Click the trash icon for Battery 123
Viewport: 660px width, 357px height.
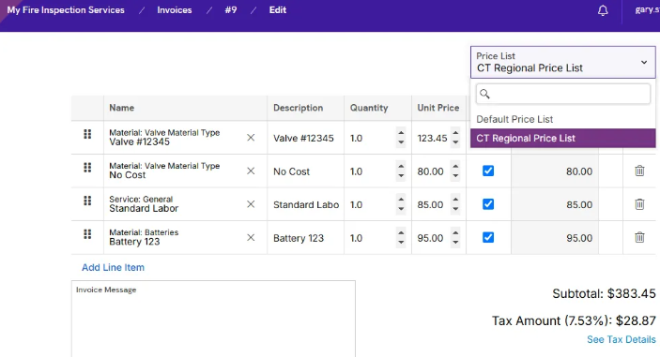[x=639, y=237]
